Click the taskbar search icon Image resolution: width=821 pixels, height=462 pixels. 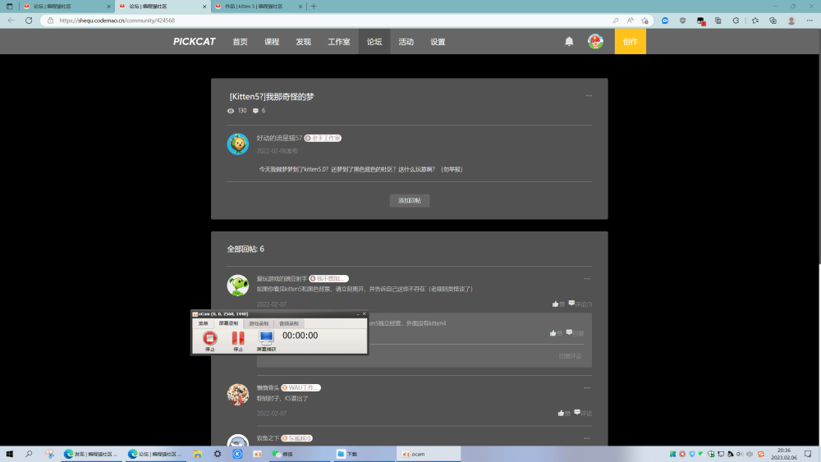(x=29, y=454)
